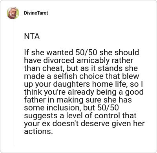Click the line 'think you're already being a good'
The width and height of the screenshot is (157, 153).
pos(84,92)
